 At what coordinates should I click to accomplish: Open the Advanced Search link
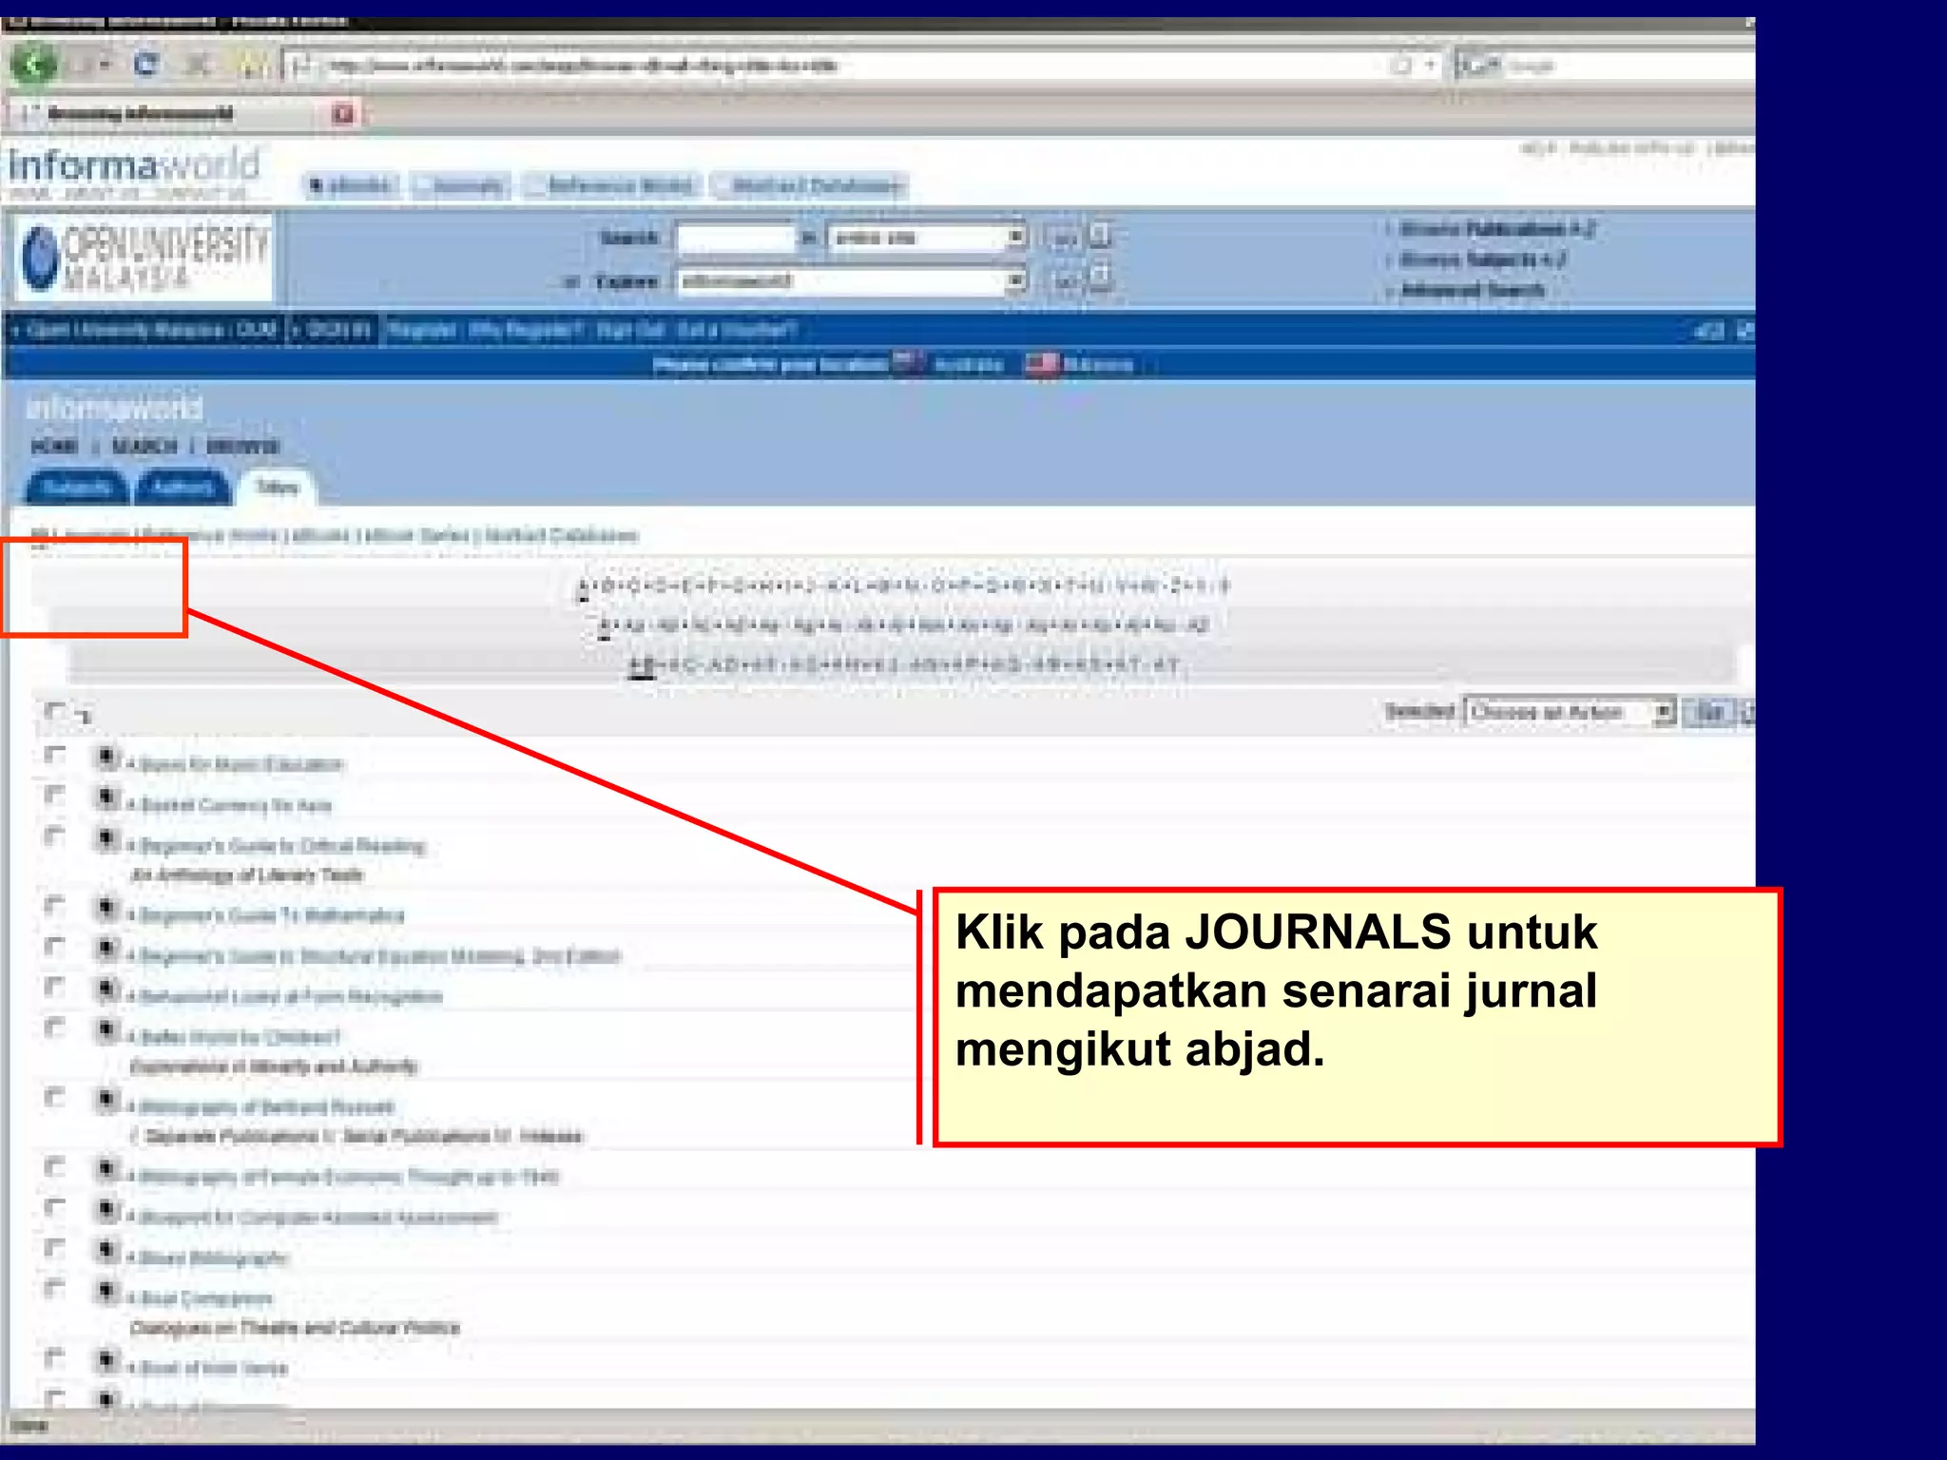[1472, 291]
